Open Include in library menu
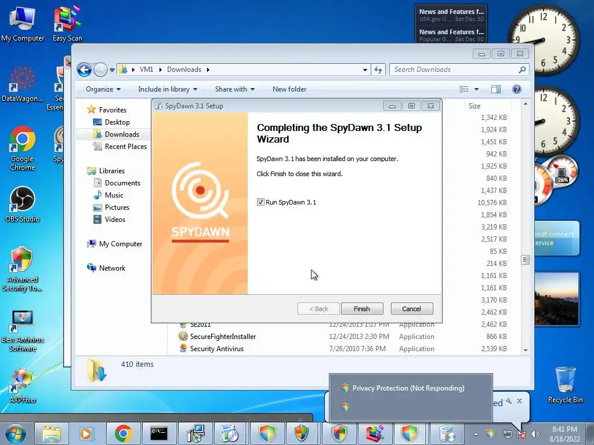594x445 pixels. [x=168, y=89]
